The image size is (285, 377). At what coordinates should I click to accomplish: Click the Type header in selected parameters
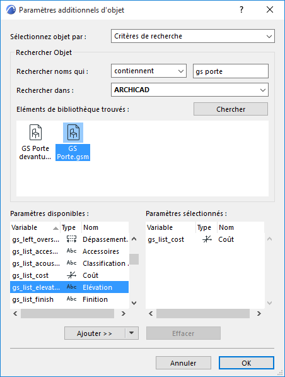tap(206, 227)
